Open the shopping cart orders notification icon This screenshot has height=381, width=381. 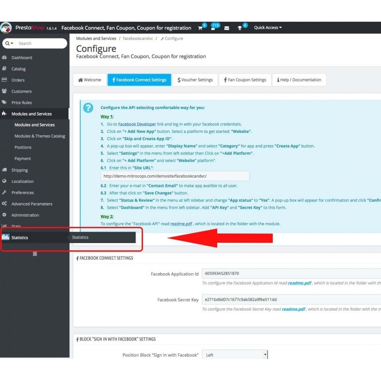tap(200, 28)
